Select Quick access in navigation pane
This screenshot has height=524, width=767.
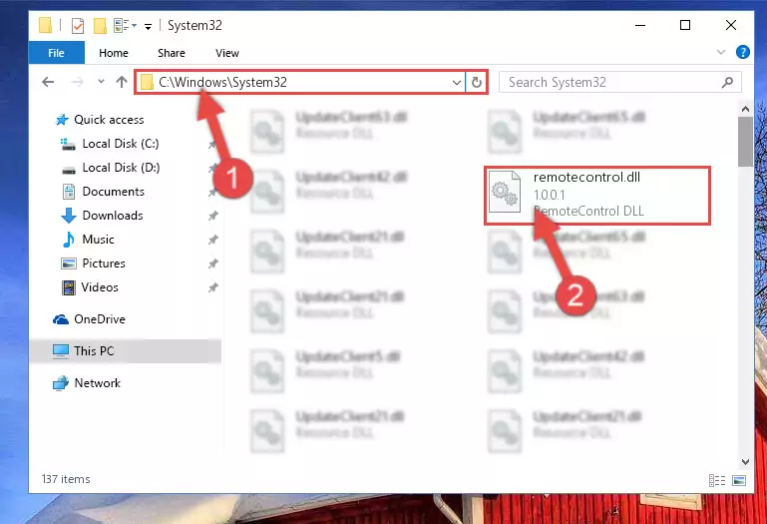109,120
